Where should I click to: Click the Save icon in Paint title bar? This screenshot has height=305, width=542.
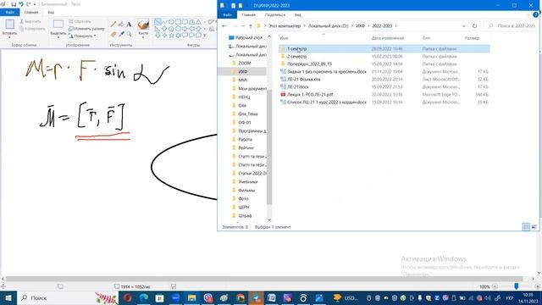pyautogui.click(x=14, y=4)
